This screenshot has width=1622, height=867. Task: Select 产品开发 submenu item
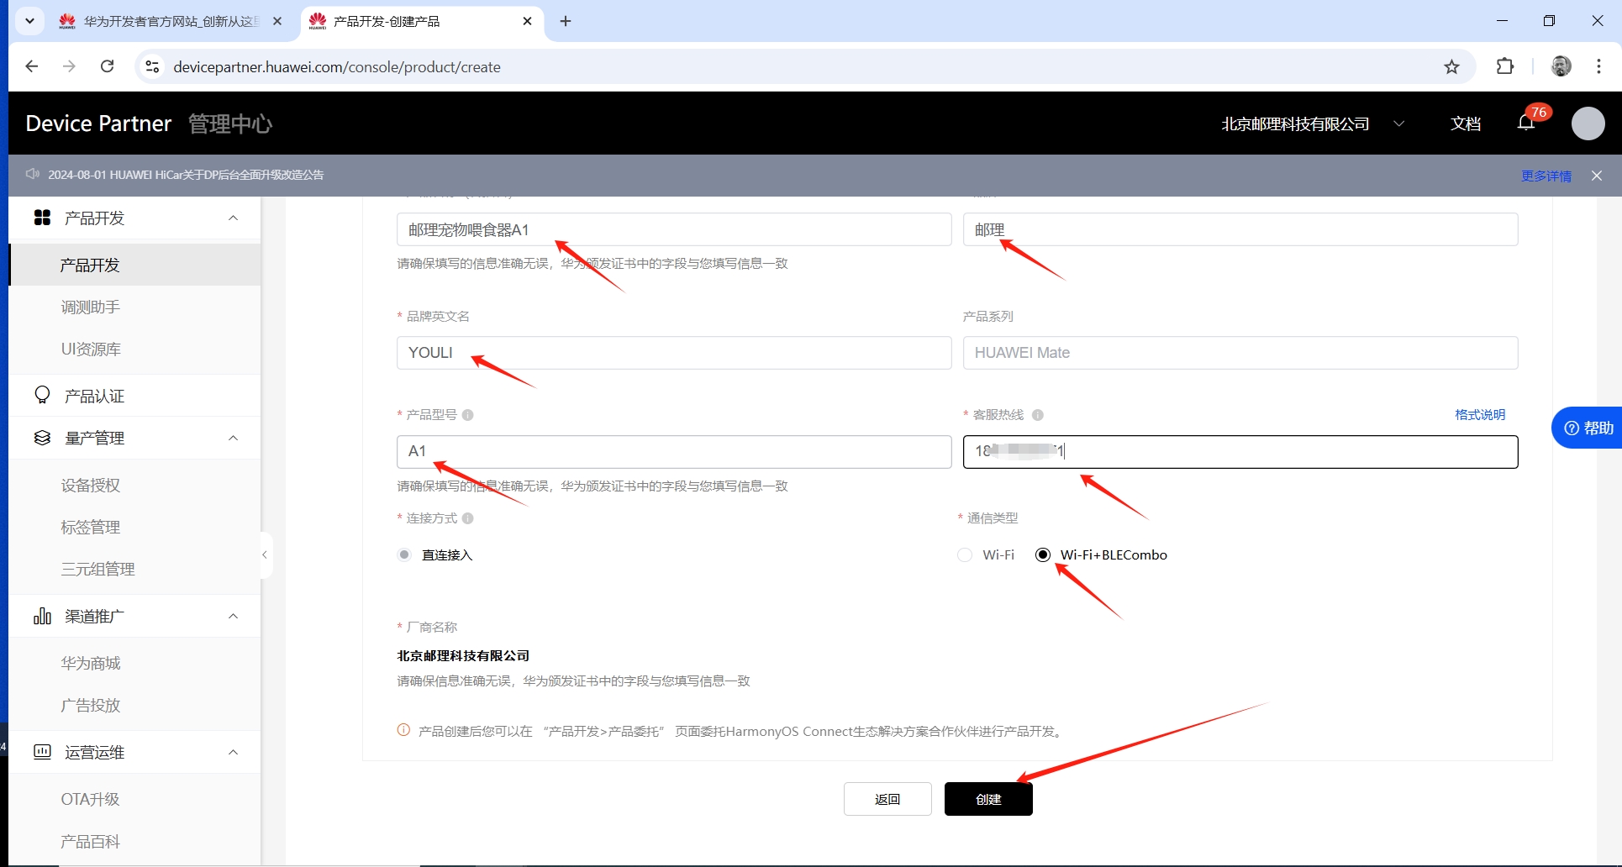coord(134,265)
